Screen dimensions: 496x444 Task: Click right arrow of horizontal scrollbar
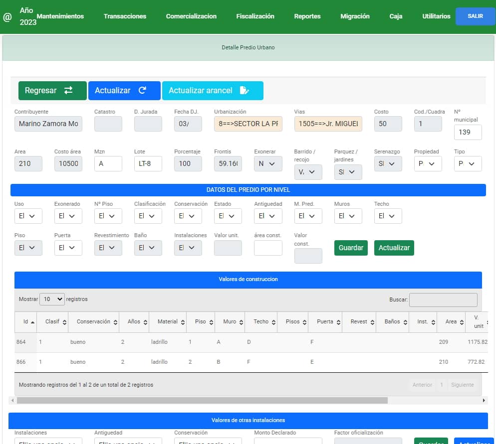(484, 400)
